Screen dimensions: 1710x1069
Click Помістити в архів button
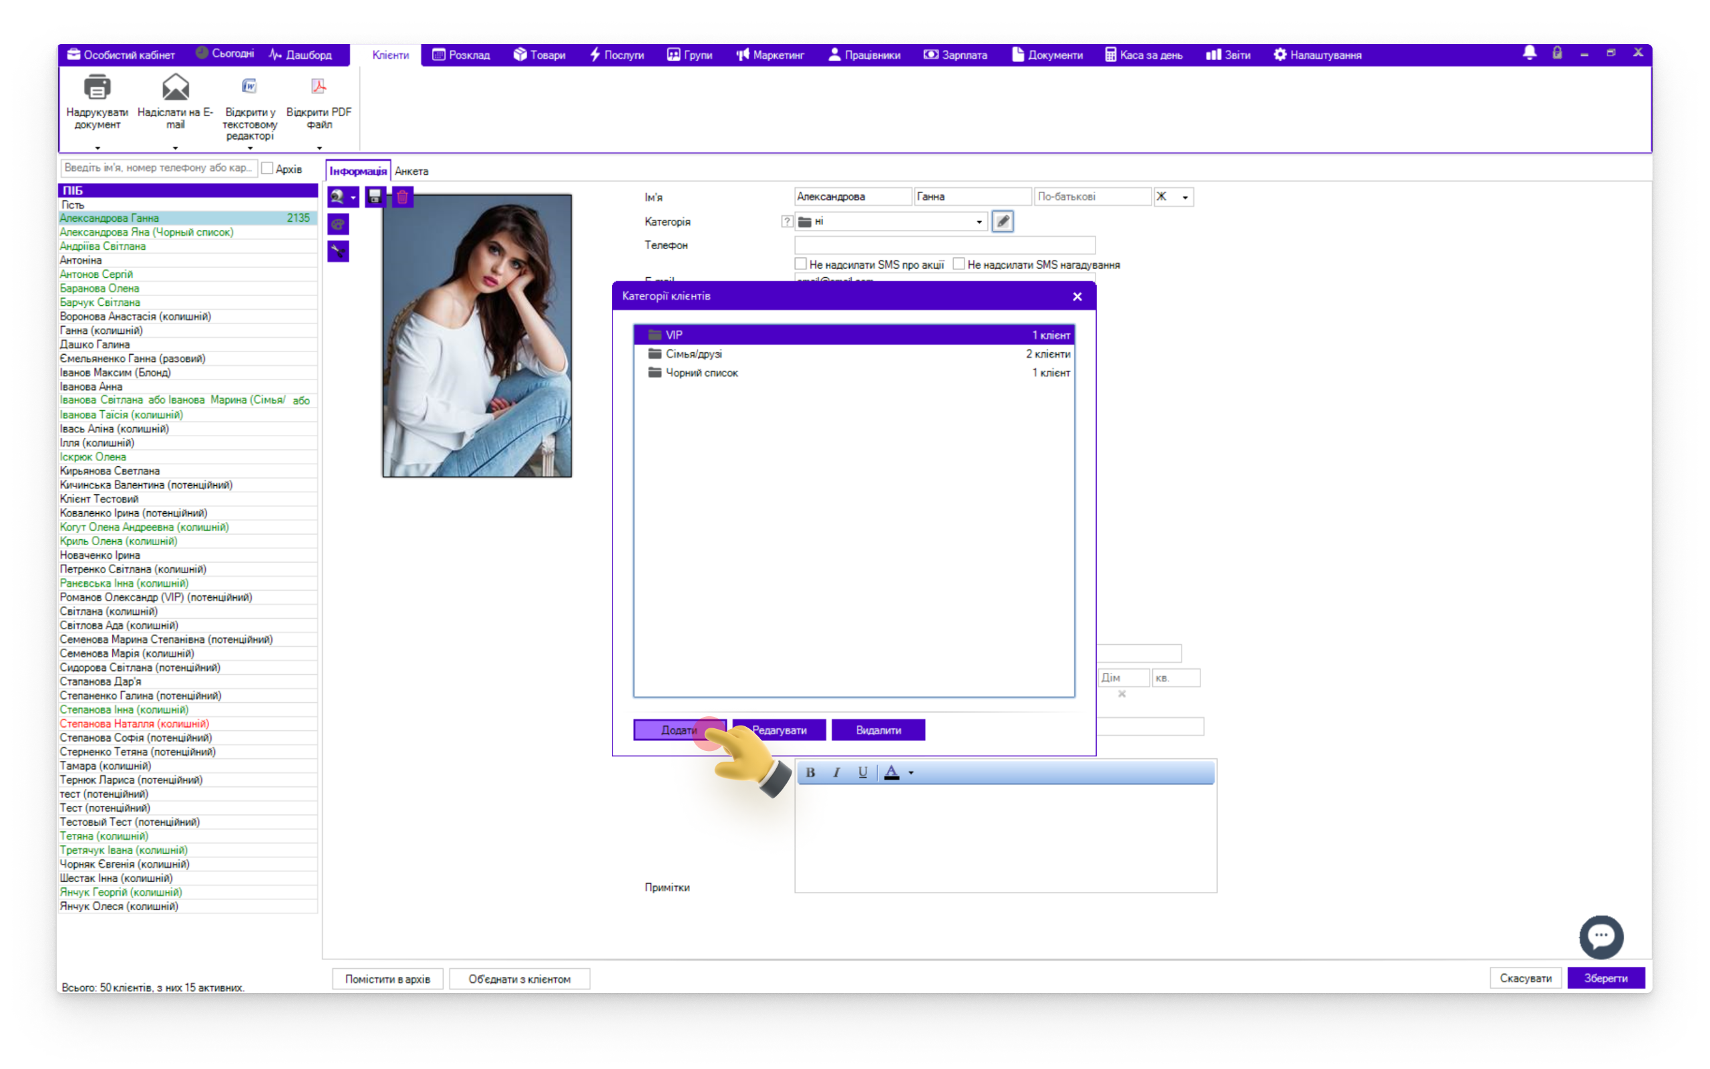click(x=387, y=979)
